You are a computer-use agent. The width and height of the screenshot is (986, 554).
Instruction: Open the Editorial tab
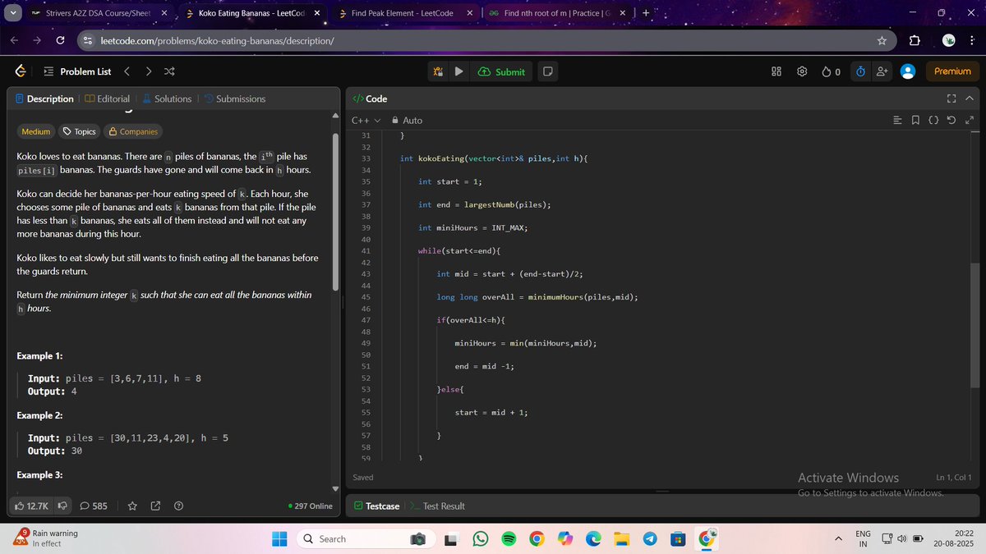point(107,98)
